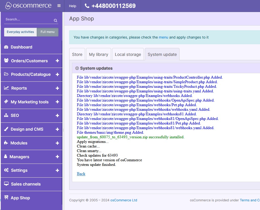Open Sales channels in sidebar
This screenshot has width=260, height=210.
click(31, 184)
